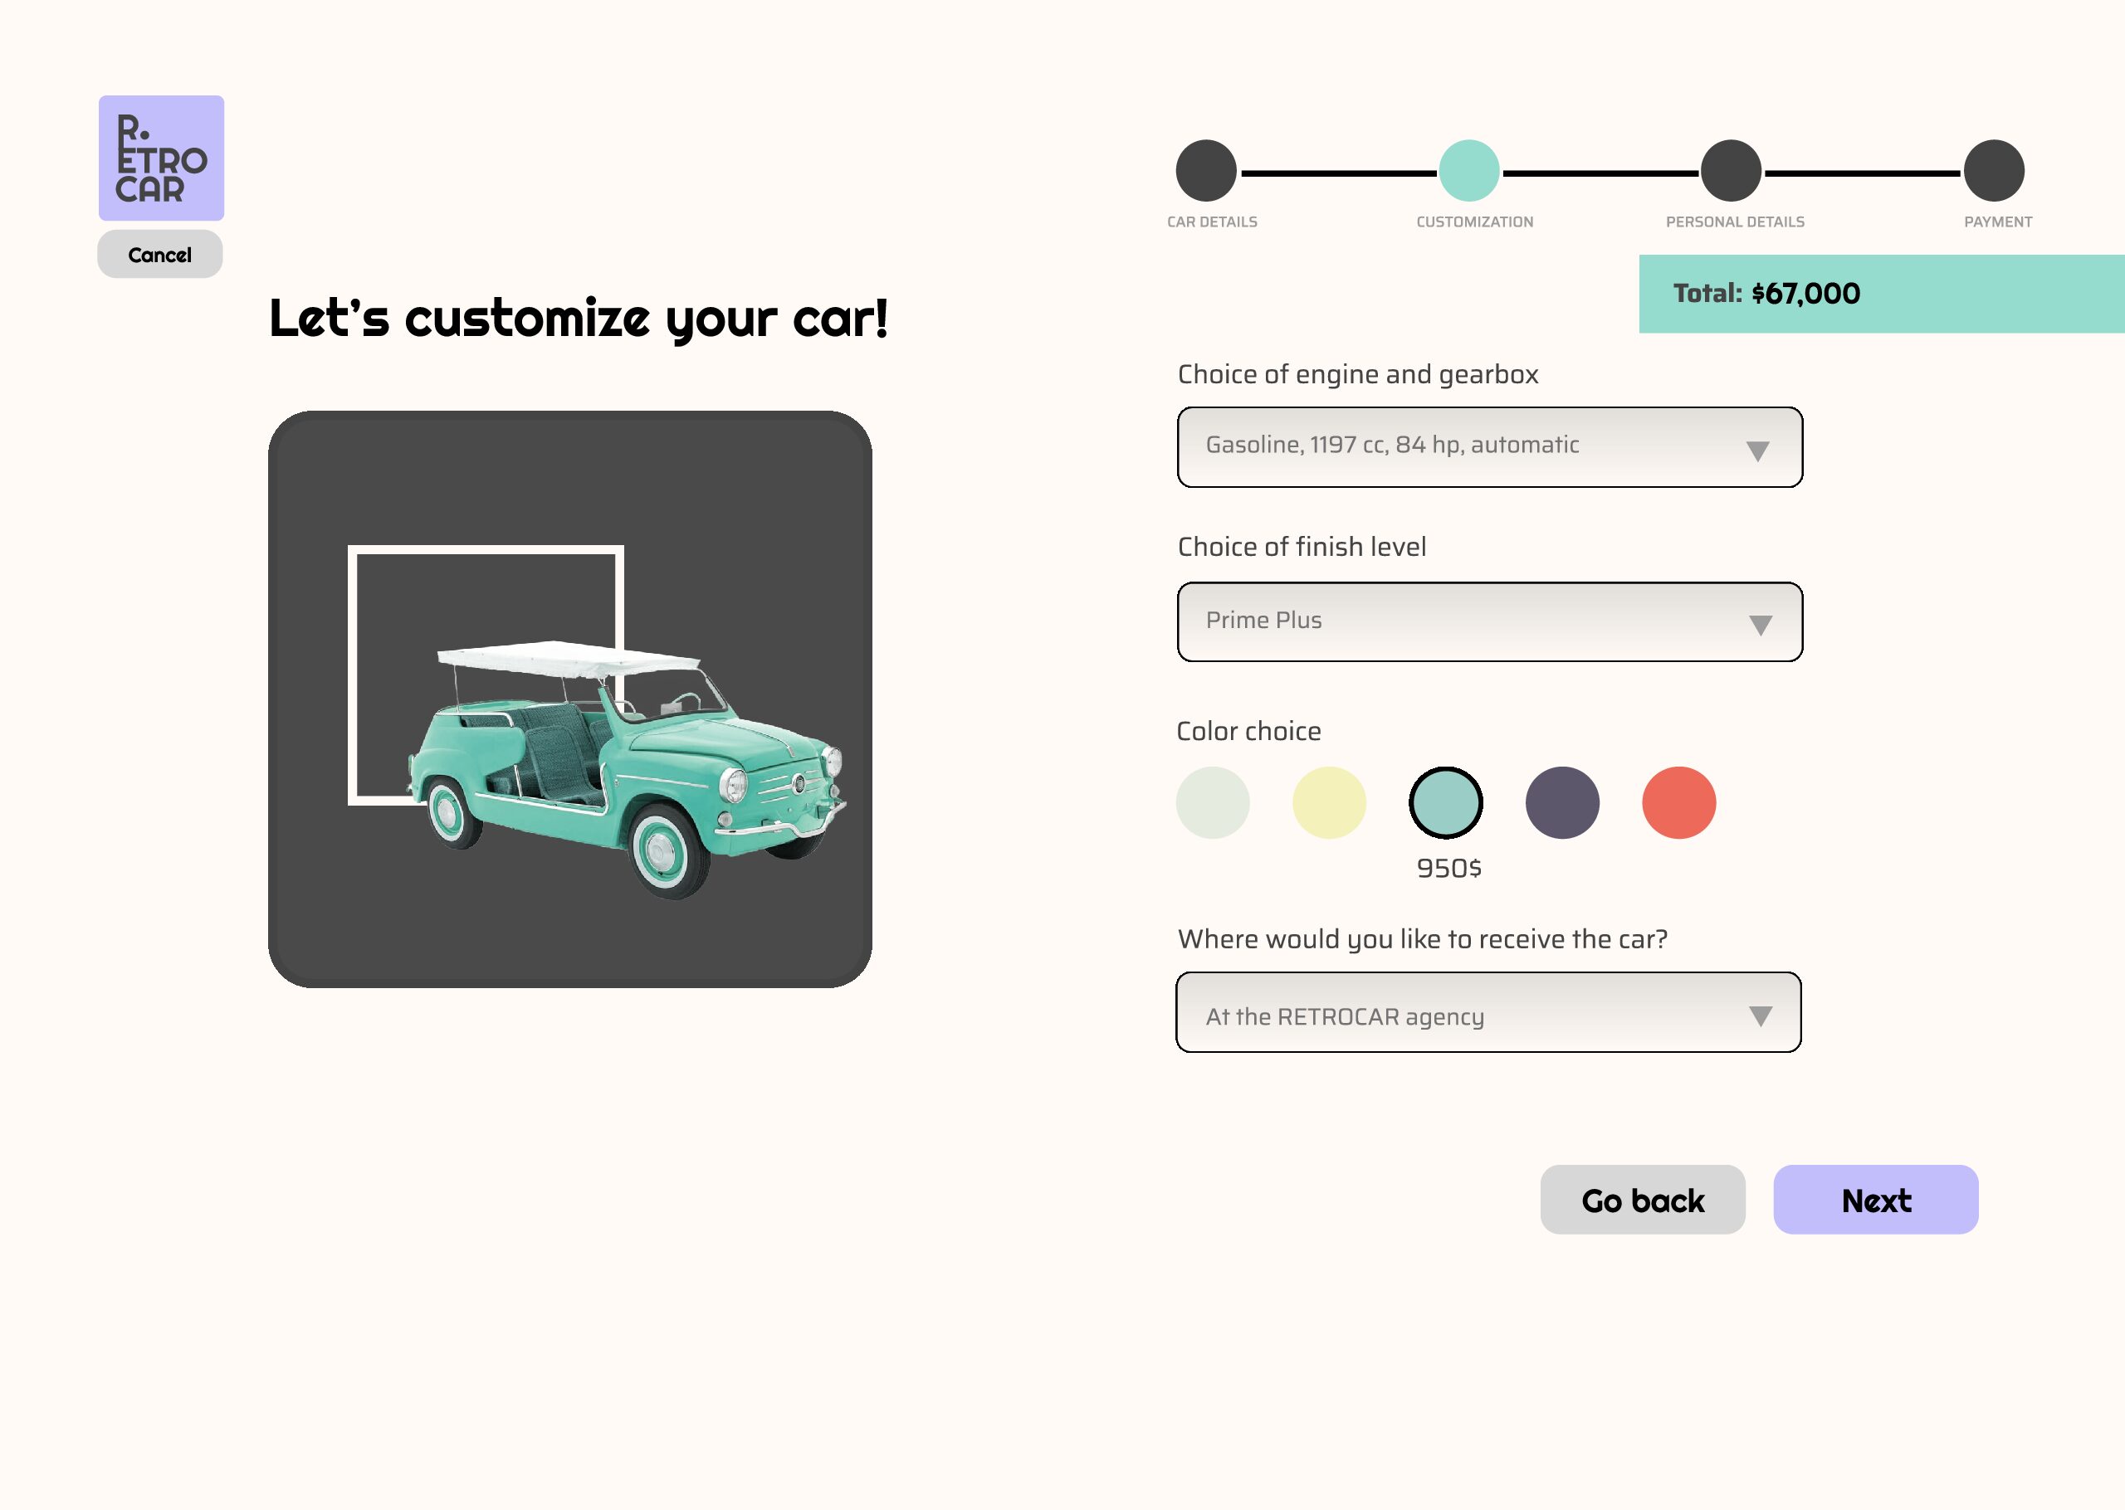Click the Personal Details step circle
The height and width of the screenshot is (1510, 2125).
pyautogui.click(x=1731, y=171)
